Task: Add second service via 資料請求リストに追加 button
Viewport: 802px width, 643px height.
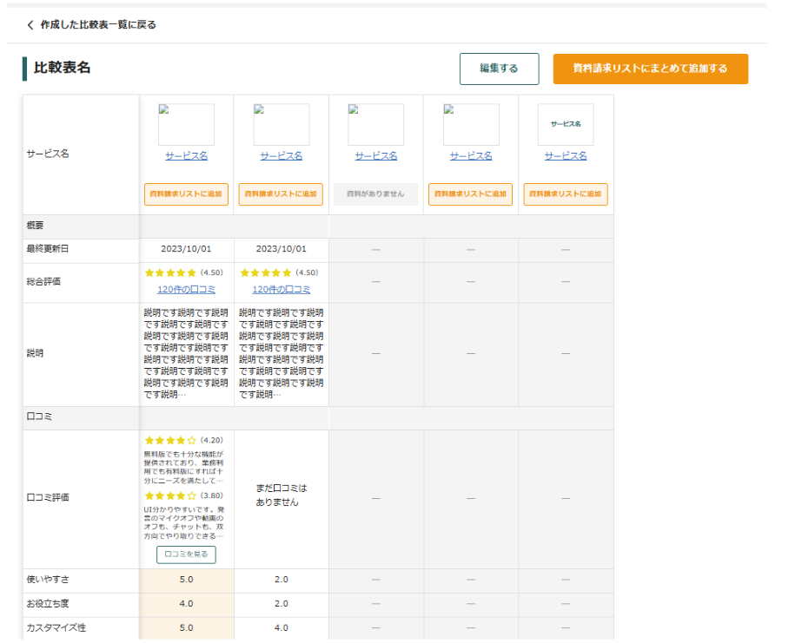Action: [281, 194]
